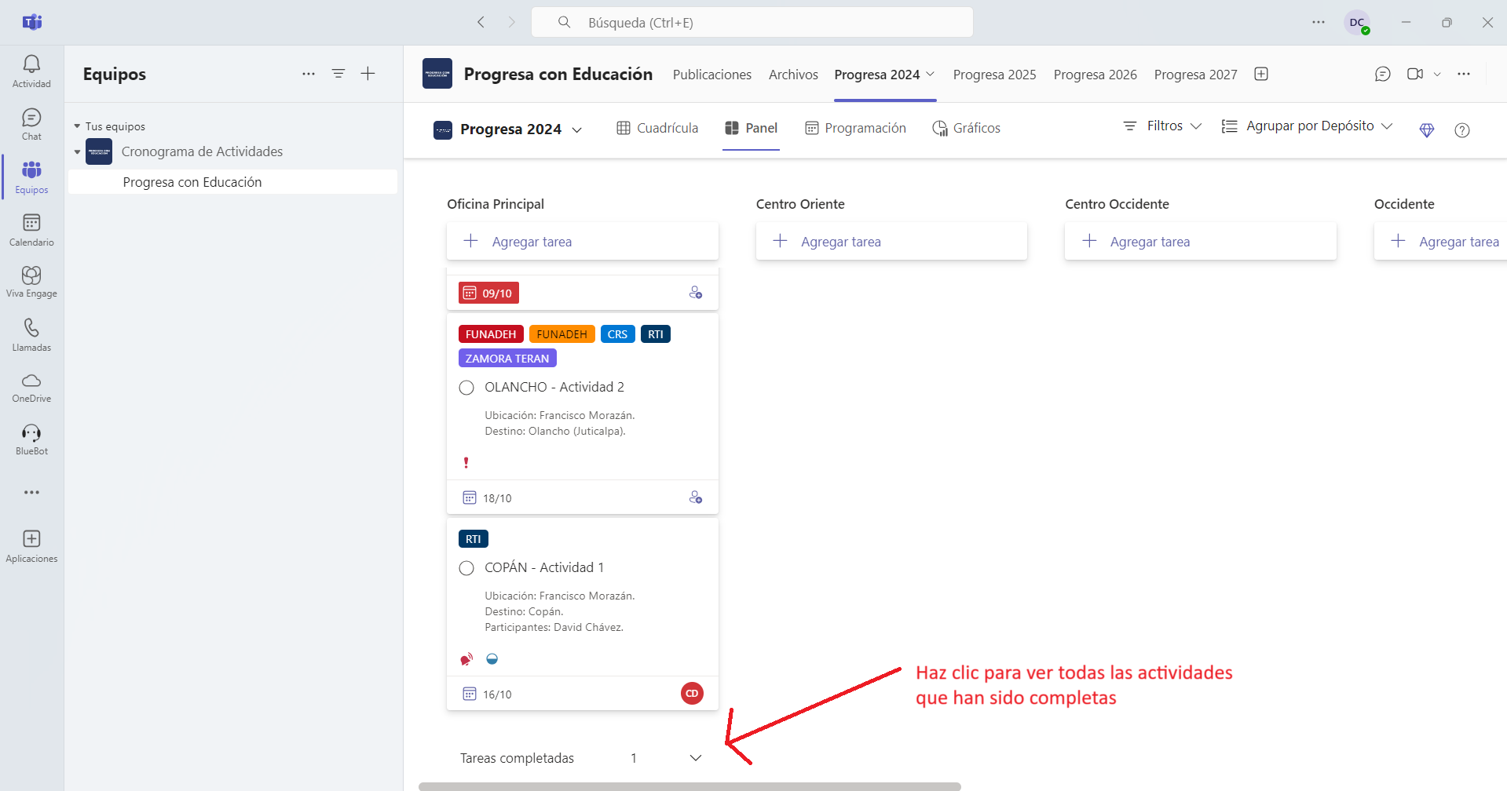
Task: Open Chat in the Teams sidebar
Action: pyautogui.click(x=31, y=125)
